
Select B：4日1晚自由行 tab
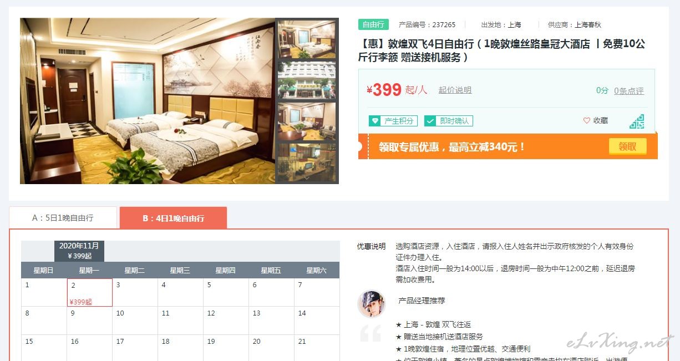173,218
